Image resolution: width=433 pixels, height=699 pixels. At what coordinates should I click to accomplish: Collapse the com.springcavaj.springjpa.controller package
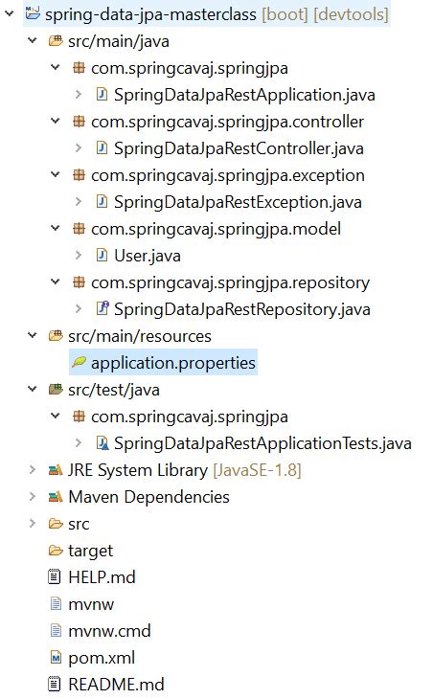(56, 121)
